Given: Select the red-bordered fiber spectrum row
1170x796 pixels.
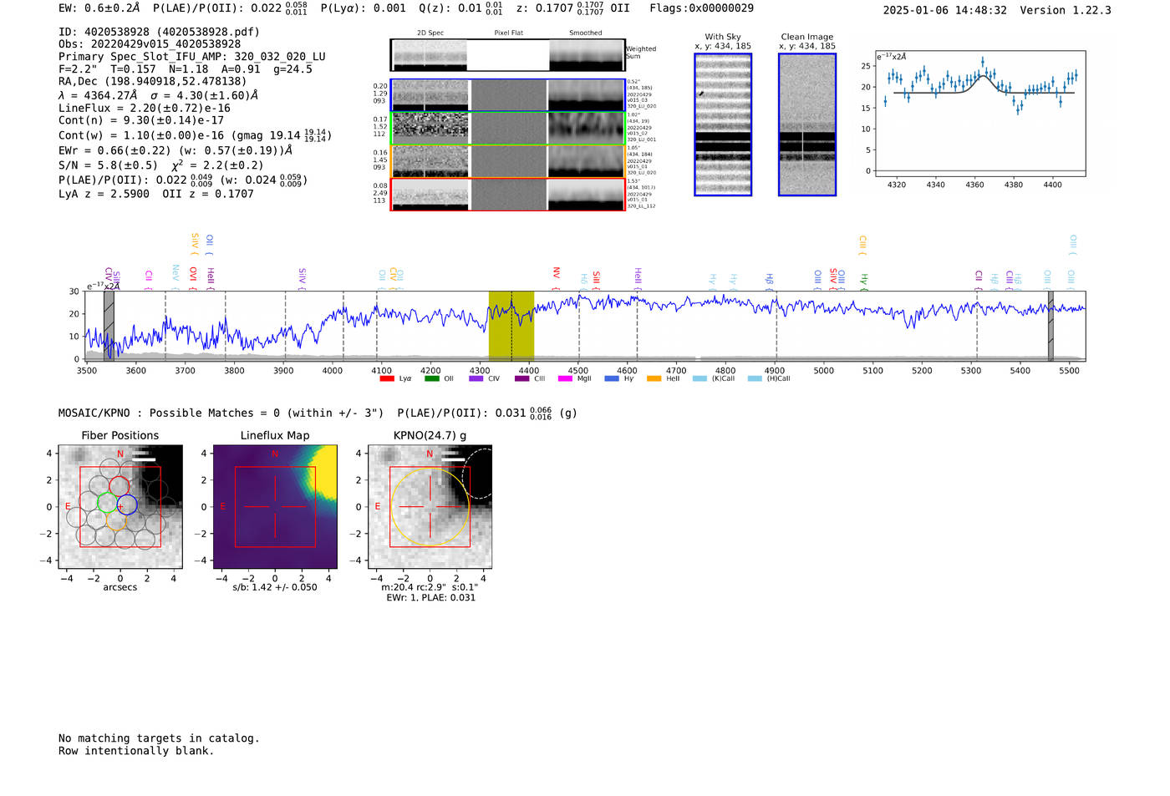Looking at the screenshot, I should (507, 195).
